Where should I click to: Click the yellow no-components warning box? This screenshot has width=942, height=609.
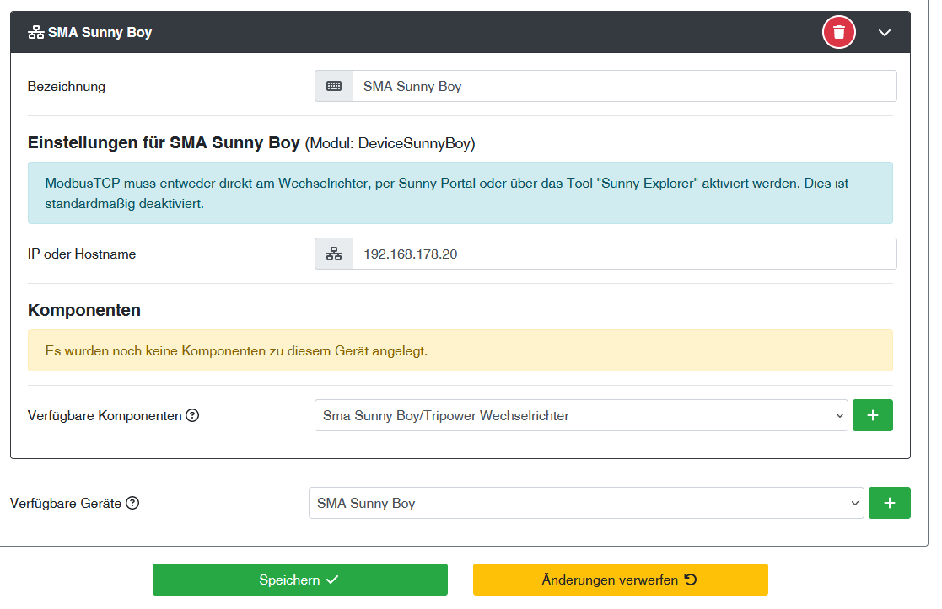coord(460,350)
